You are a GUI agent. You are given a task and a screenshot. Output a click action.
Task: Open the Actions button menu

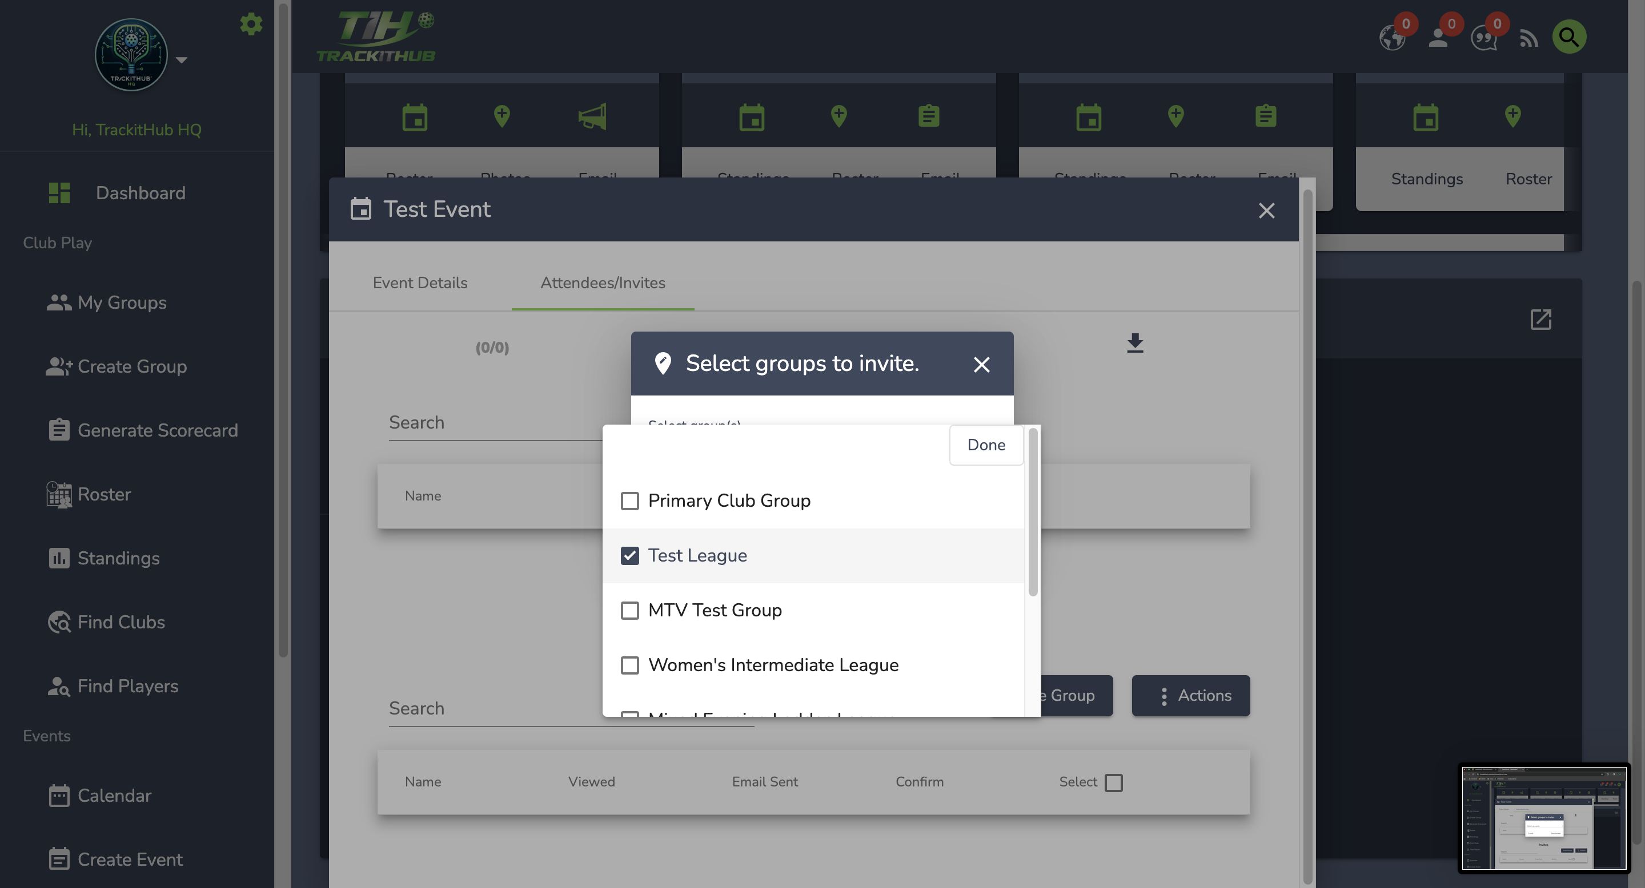(1190, 695)
